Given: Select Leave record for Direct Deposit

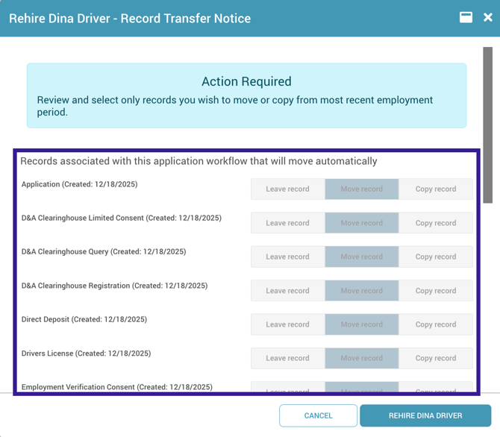Looking at the screenshot, I should (x=287, y=324).
